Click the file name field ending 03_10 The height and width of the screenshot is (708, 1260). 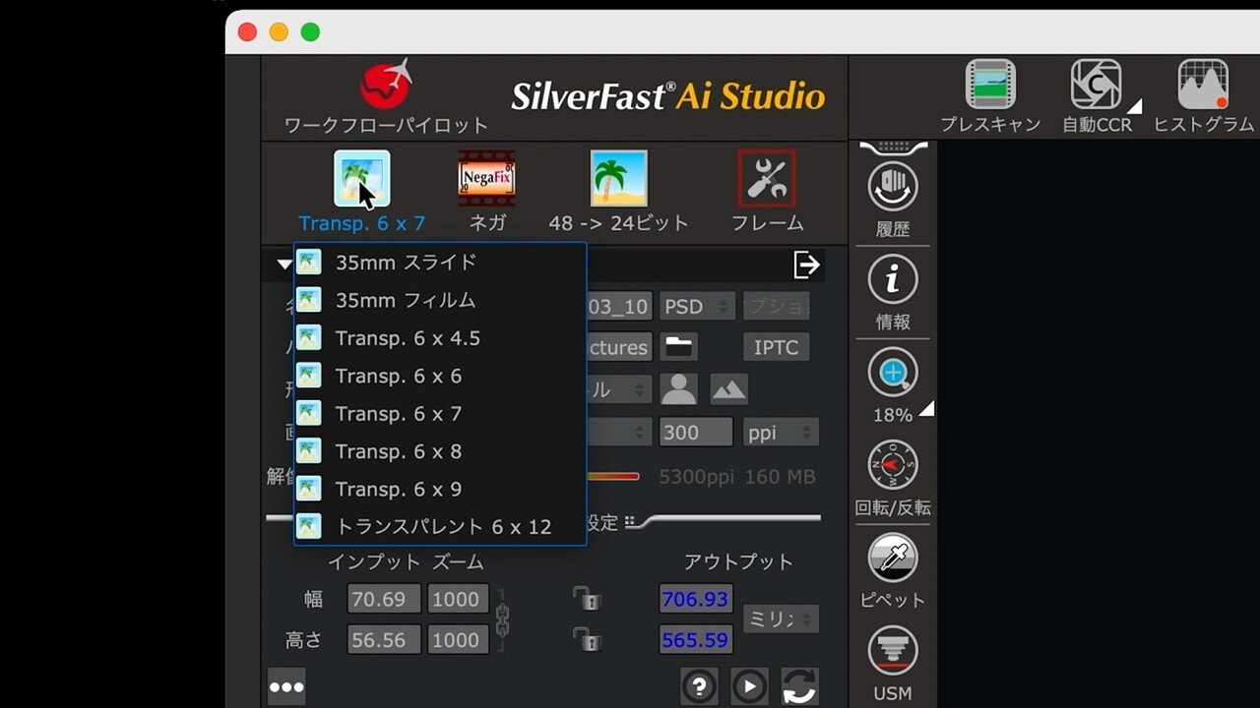coord(618,307)
